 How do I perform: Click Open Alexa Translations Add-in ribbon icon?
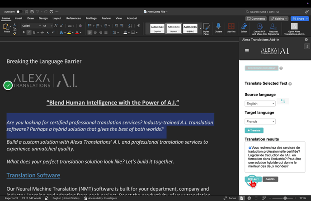point(294,29)
